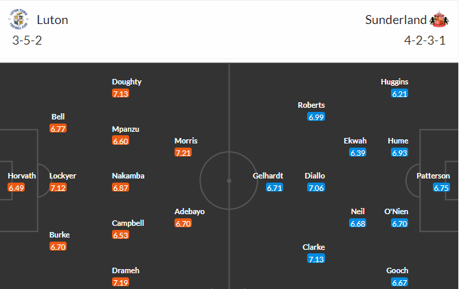Screen dimensions: 459x289
Task: Click player Drameh's name
Action: [126, 270]
